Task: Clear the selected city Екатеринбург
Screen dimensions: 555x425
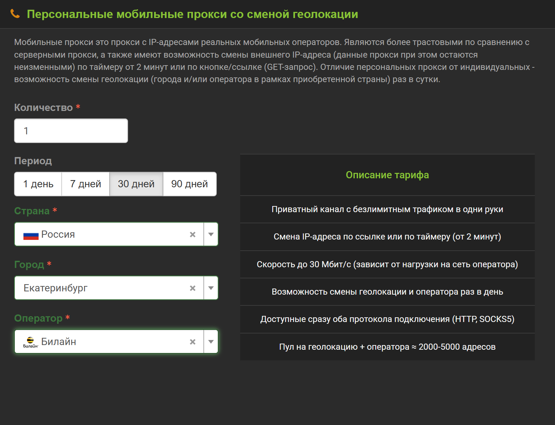Action: point(193,288)
